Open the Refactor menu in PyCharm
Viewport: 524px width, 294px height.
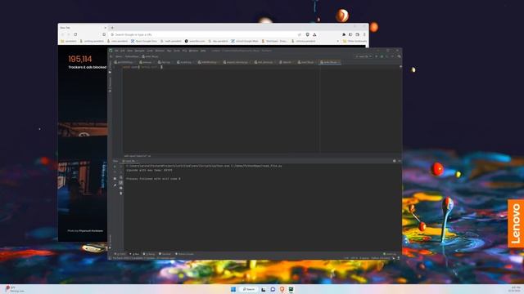pyautogui.click(x=160, y=51)
